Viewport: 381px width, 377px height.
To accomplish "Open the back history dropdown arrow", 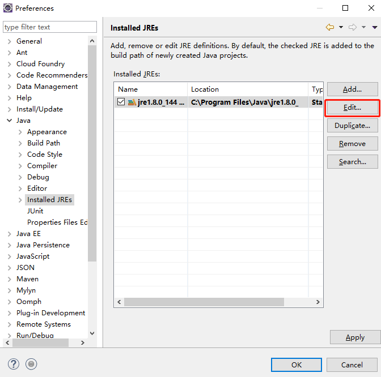I will (x=341, y=27).
